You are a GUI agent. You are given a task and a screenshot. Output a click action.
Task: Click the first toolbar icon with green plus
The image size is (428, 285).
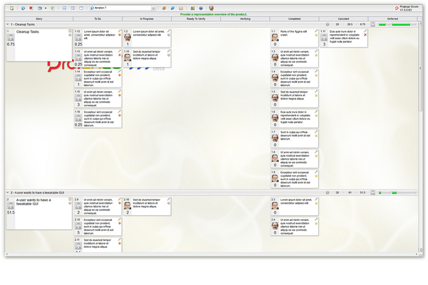11,8
